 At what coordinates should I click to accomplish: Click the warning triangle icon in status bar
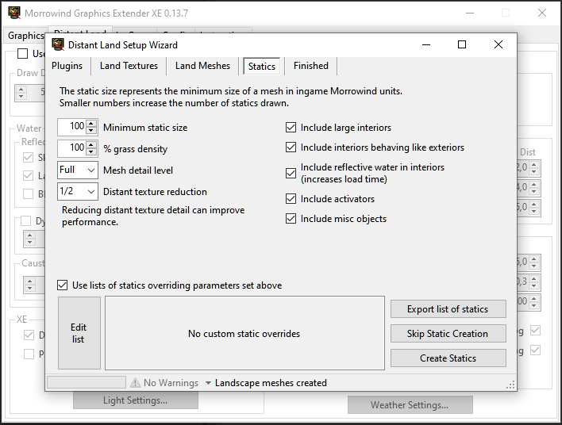point(135,383)
